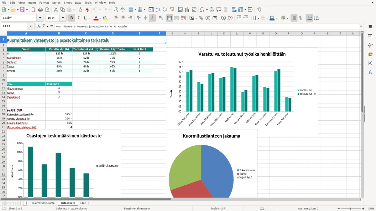Format as percent

point(201,18)
